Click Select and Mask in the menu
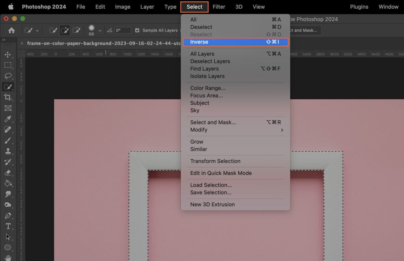This screenshot has width=404, height=261. [213, 122]
